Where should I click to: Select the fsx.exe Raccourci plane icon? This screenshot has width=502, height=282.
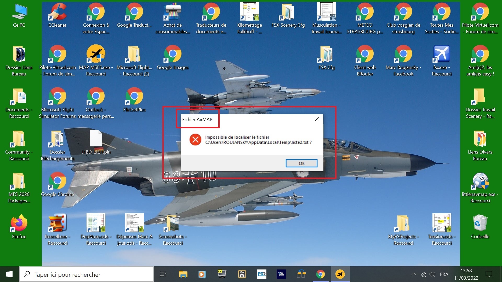442,54
